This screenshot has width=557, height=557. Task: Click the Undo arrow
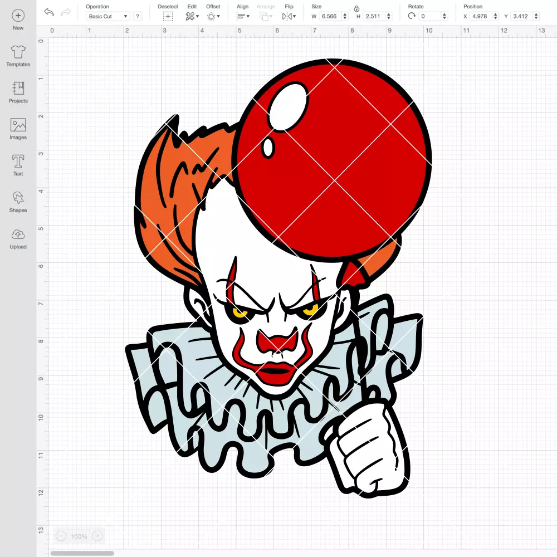click(x=49, y=12)
